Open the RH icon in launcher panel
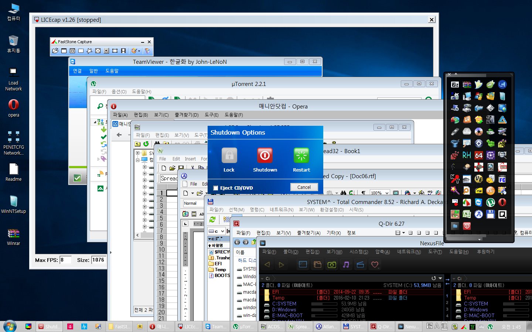The width and height of the screenshot is (532, 332). (x=467, y=155)
